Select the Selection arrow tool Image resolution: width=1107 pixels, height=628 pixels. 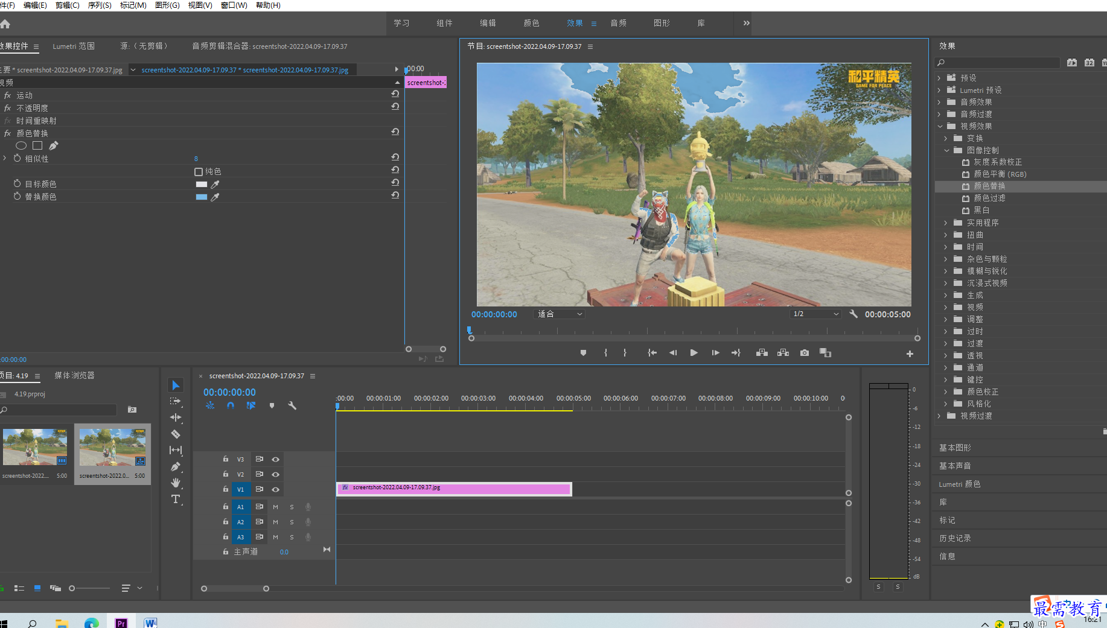[176, 385]
